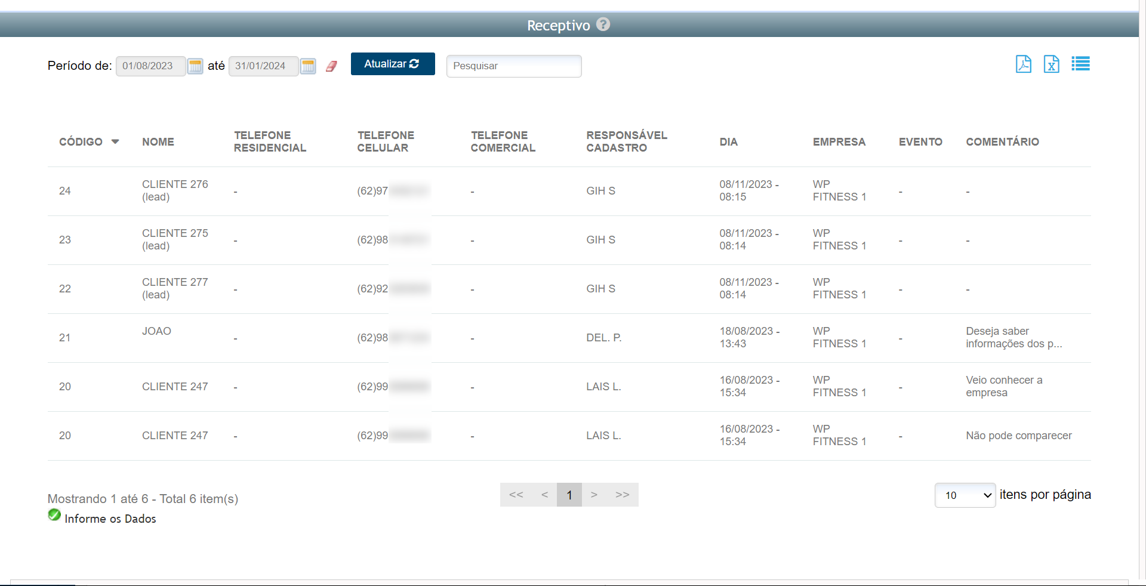
Task: Open the start date calendar picker
Action: click(x=195, y=66)
